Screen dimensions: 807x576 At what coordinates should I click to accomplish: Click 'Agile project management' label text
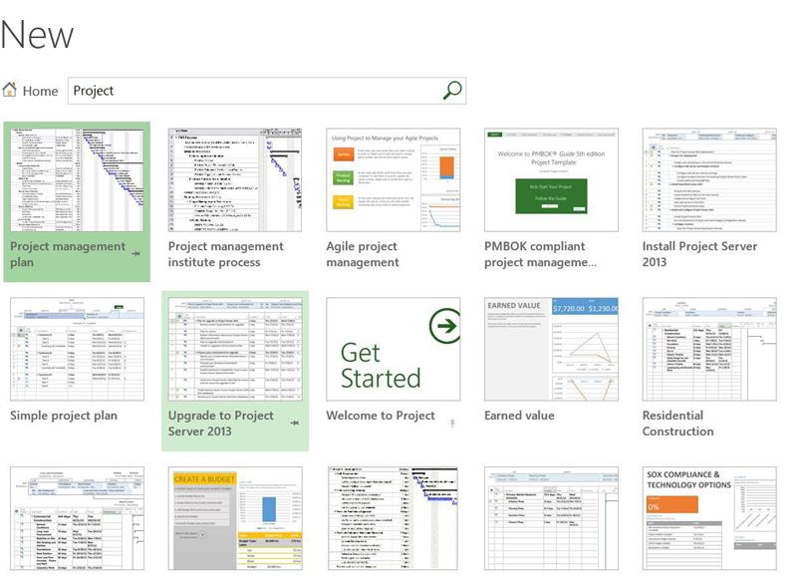pyautogui.click(x=363, y=254)
